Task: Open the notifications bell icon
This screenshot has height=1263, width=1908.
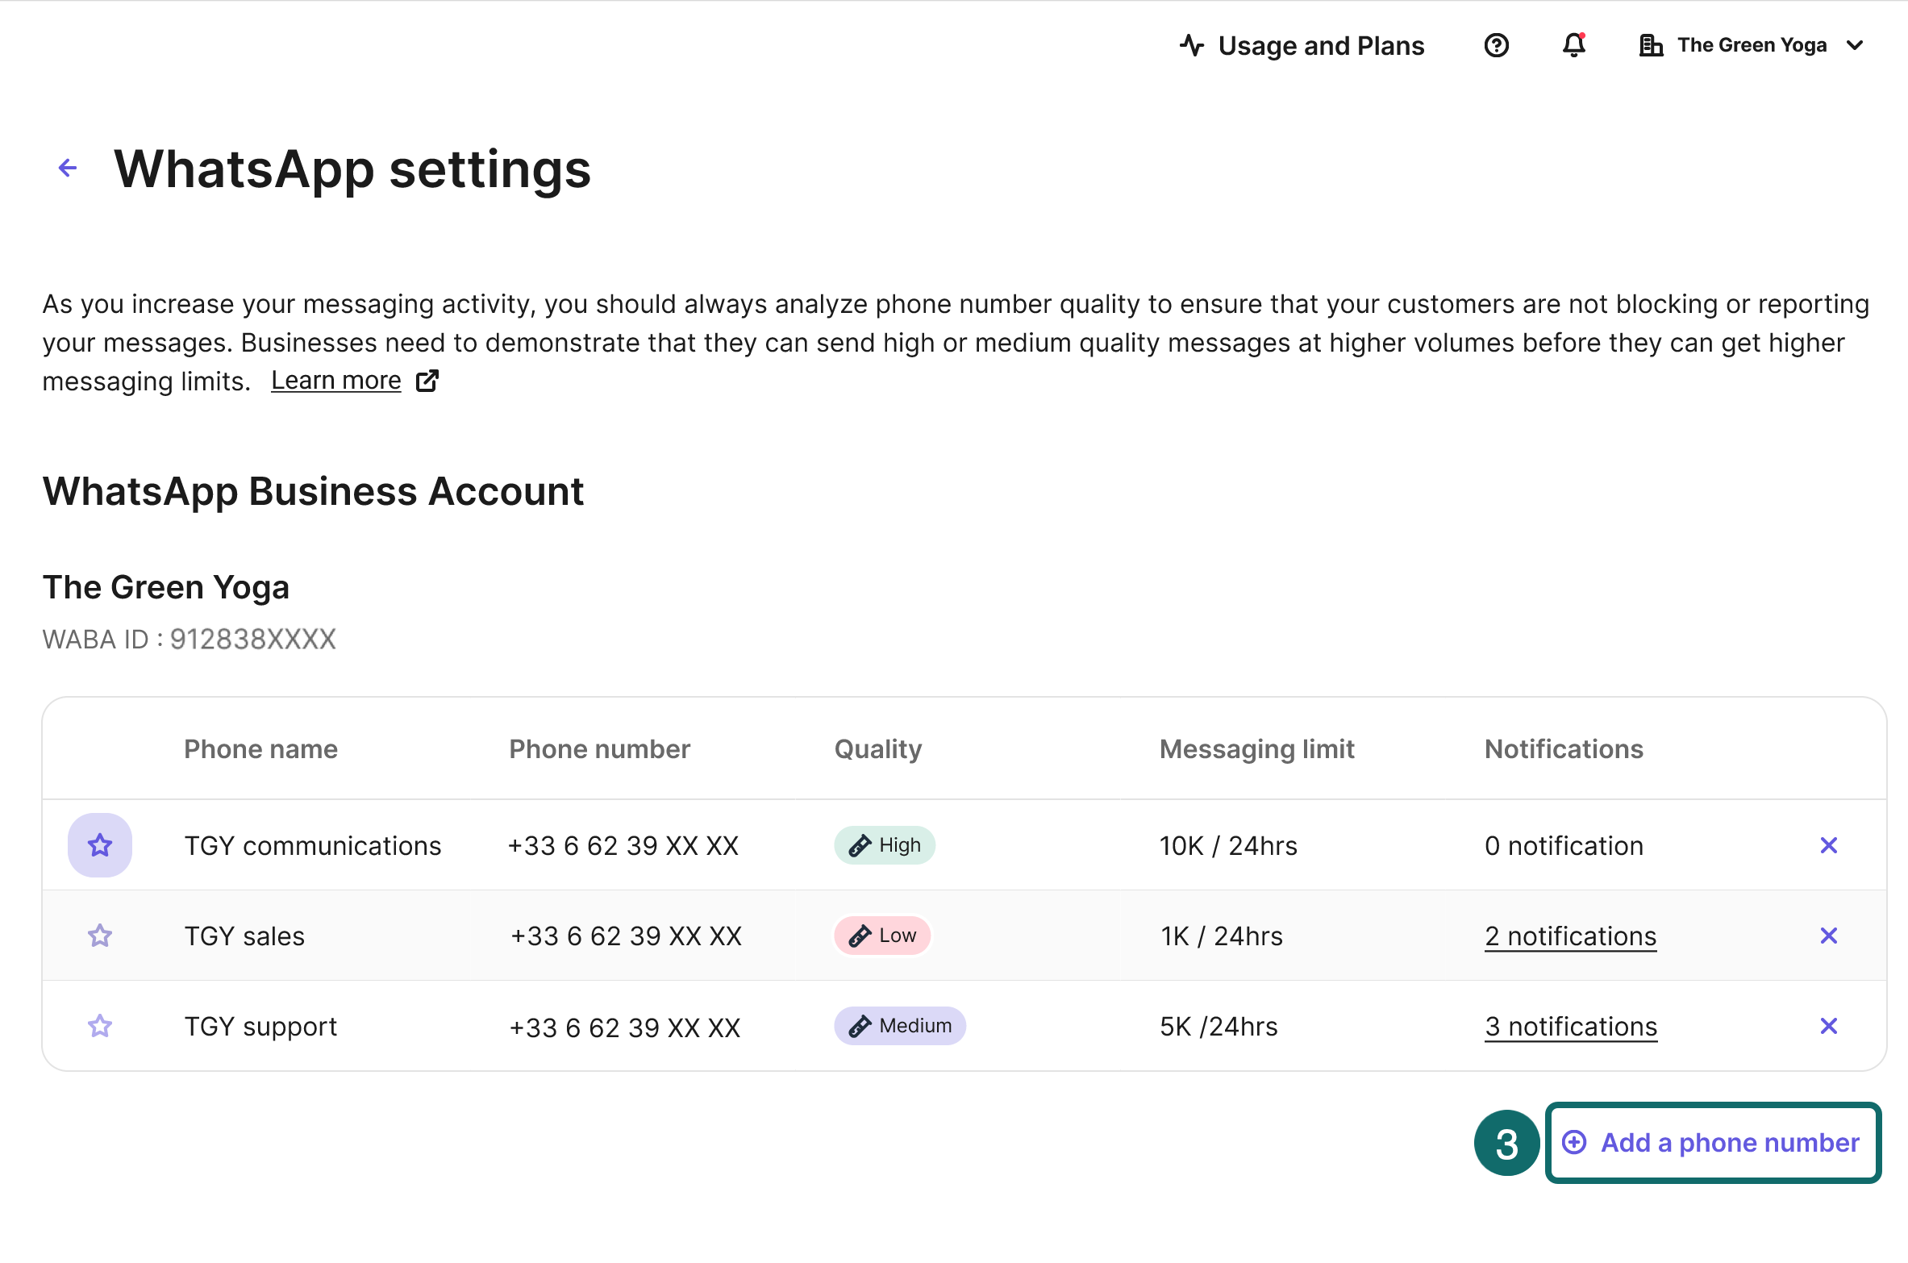Action: [x=1573, y=45]
